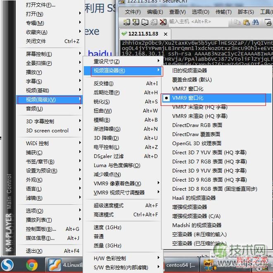Viewport: 273px width, 273px height.
Task: Select VMR7 窗口化 renderer option
Action: coord(188,89)
